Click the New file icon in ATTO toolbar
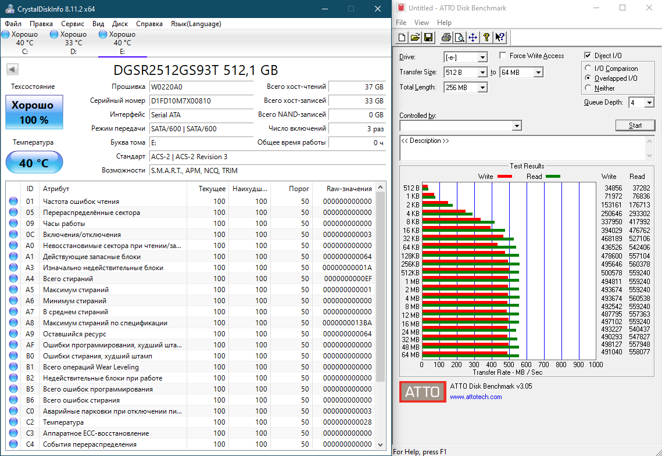Viewport: 662px width, 456px height. tap(402, 38)
